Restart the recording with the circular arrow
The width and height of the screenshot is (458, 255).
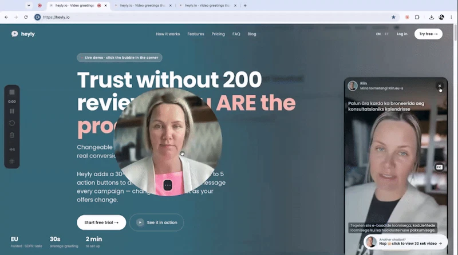(12, 123)
